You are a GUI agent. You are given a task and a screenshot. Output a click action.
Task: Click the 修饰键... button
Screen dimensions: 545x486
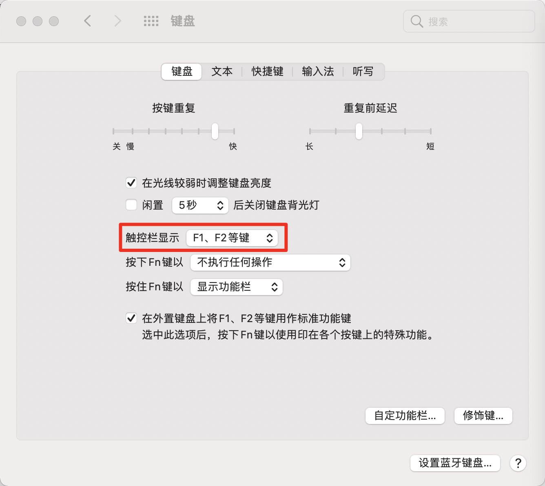tap(483, 416)
